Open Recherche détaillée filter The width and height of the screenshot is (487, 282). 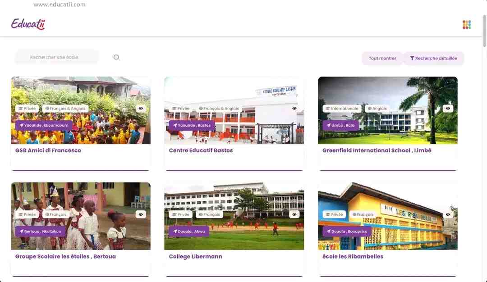tap(433, 58)
